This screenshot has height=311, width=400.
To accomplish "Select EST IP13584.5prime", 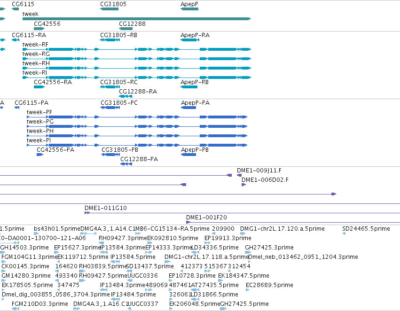I will pyautogui.click(x=116, y=262).
